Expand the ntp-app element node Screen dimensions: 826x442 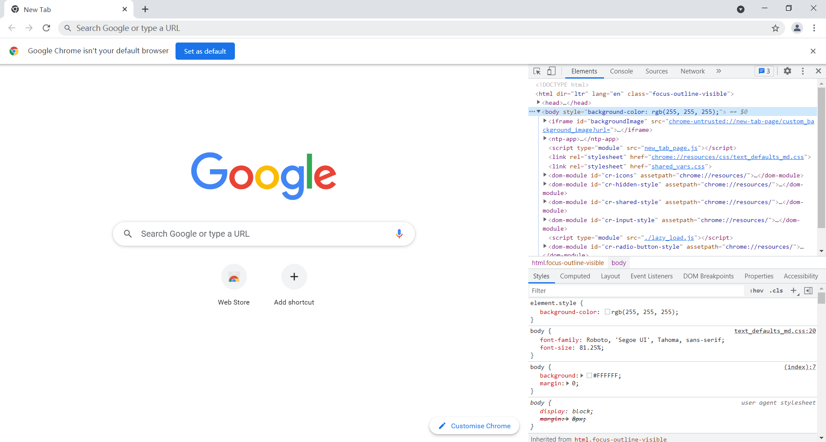[545, 138]
